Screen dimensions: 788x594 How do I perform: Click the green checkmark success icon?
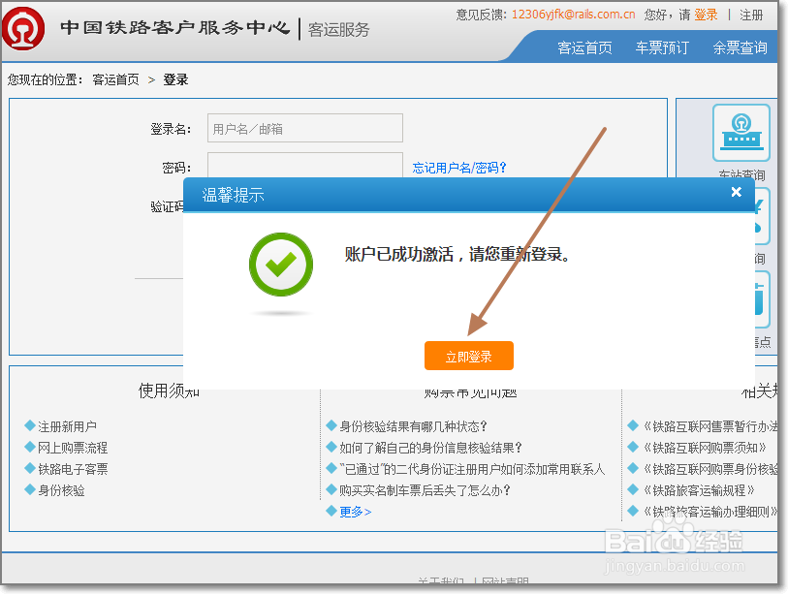(x=280, y=265)
